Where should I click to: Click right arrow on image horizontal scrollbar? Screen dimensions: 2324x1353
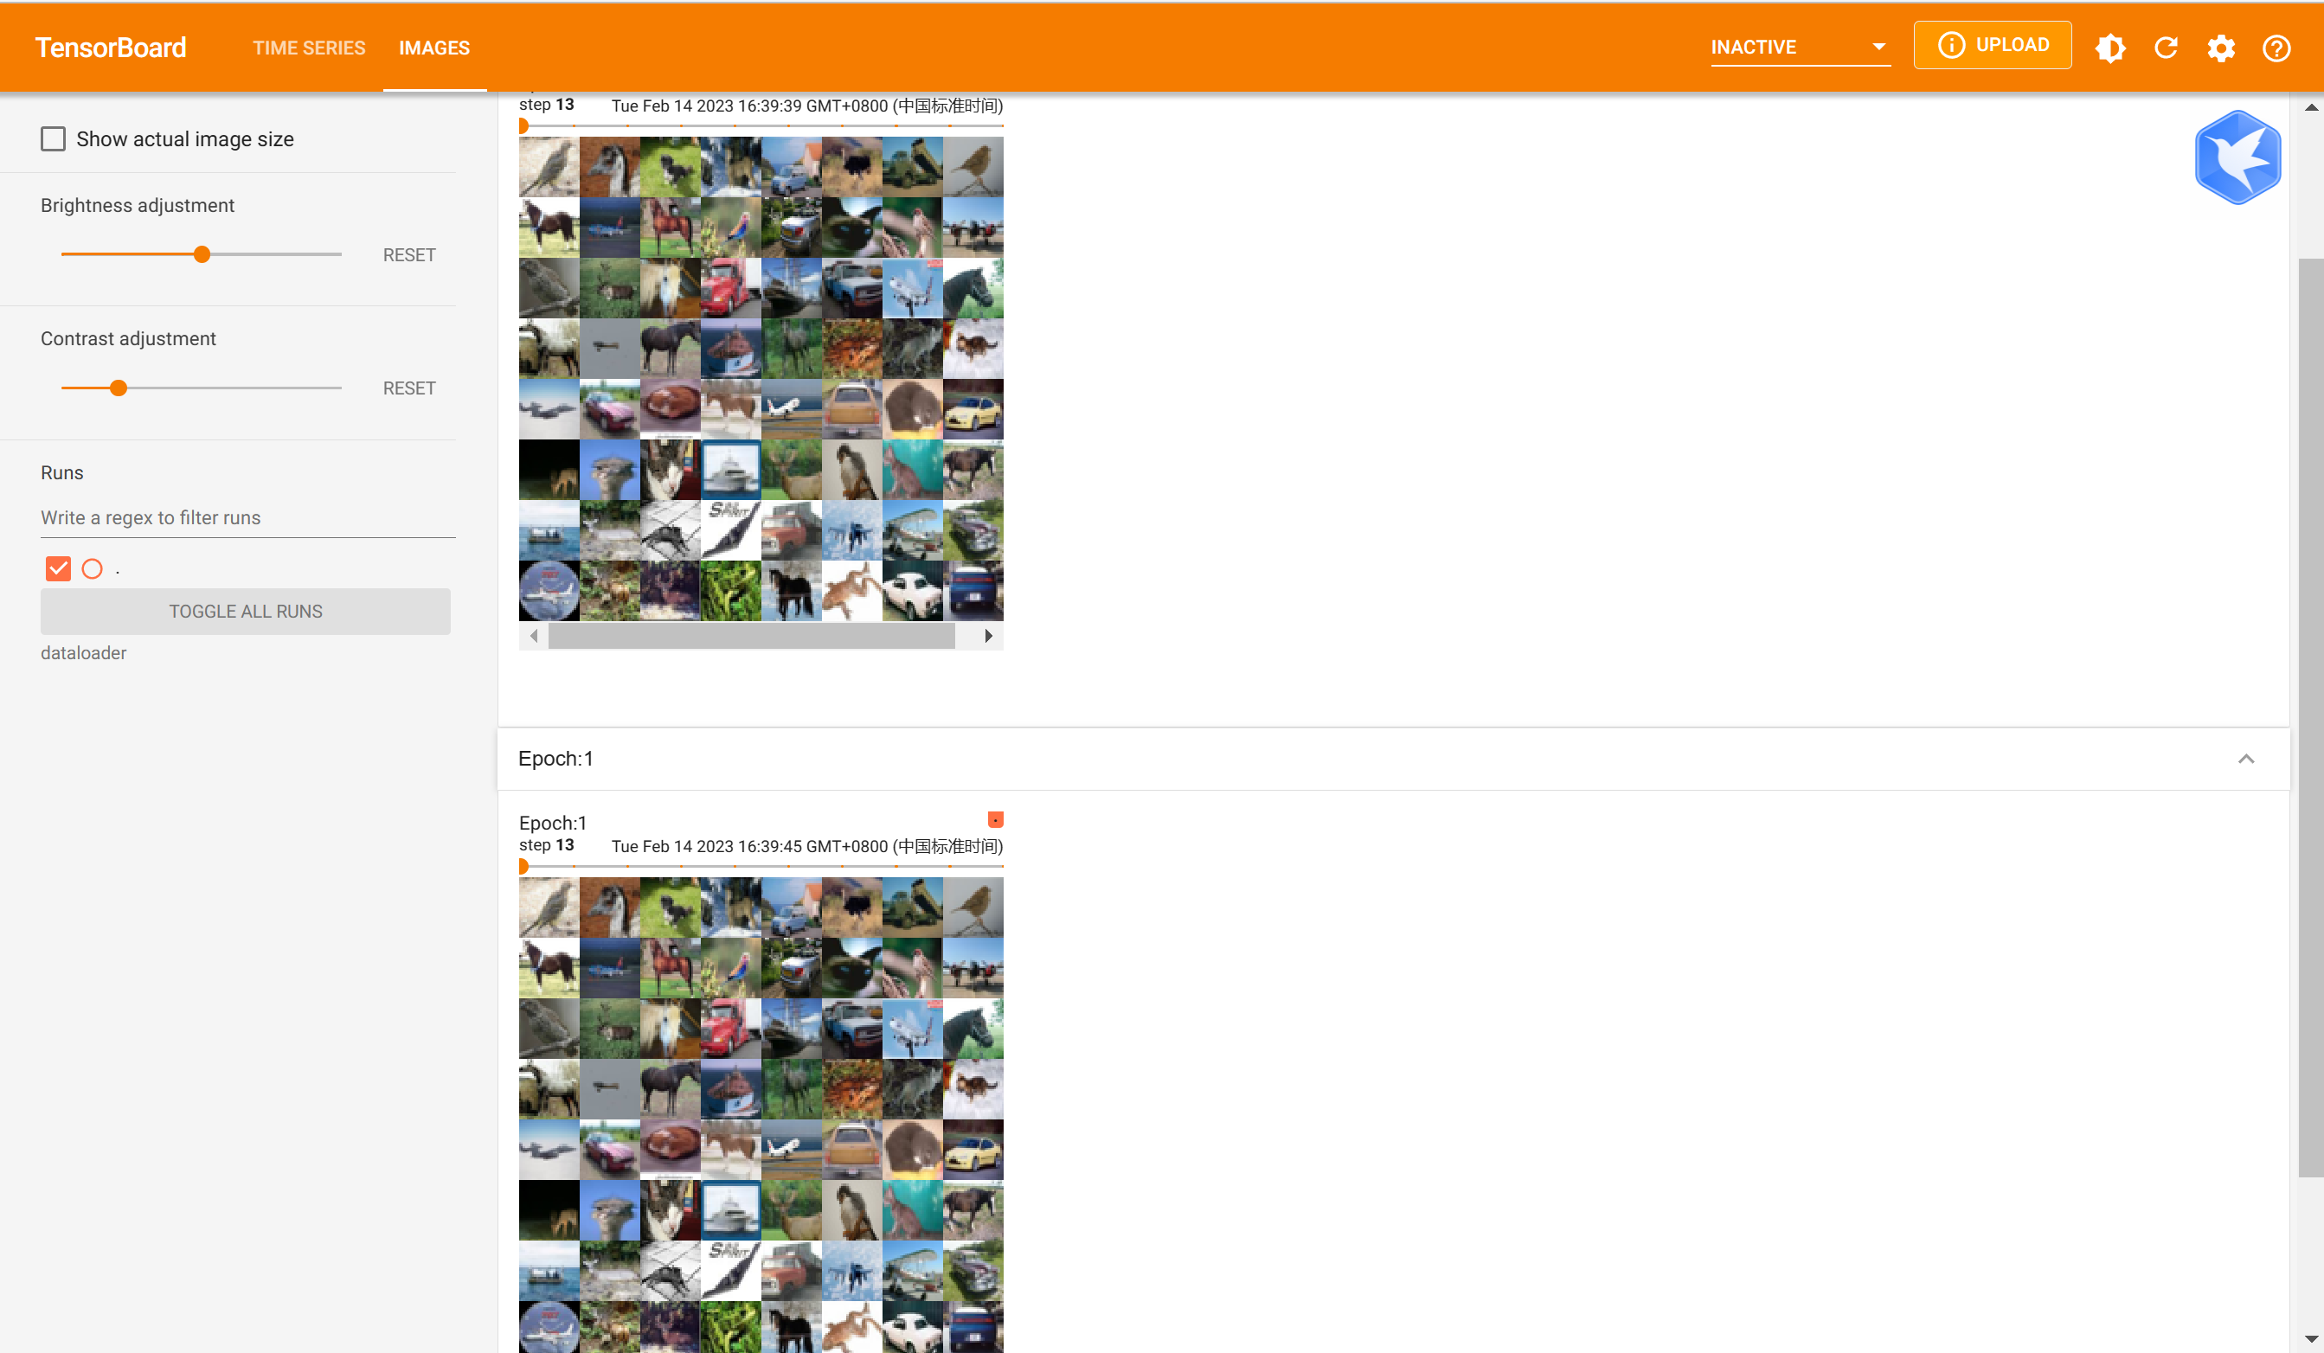coord(988,636)
